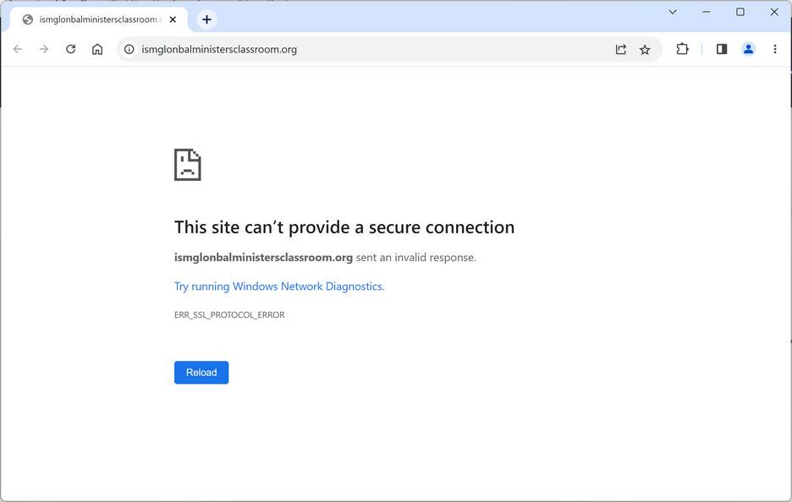Viewport: 792px width, 502px height.
Task: Click the Forward navigation arrow
Action: pos(44,49)
